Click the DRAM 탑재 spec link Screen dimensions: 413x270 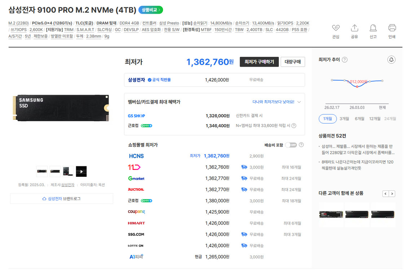pos(106,23)
